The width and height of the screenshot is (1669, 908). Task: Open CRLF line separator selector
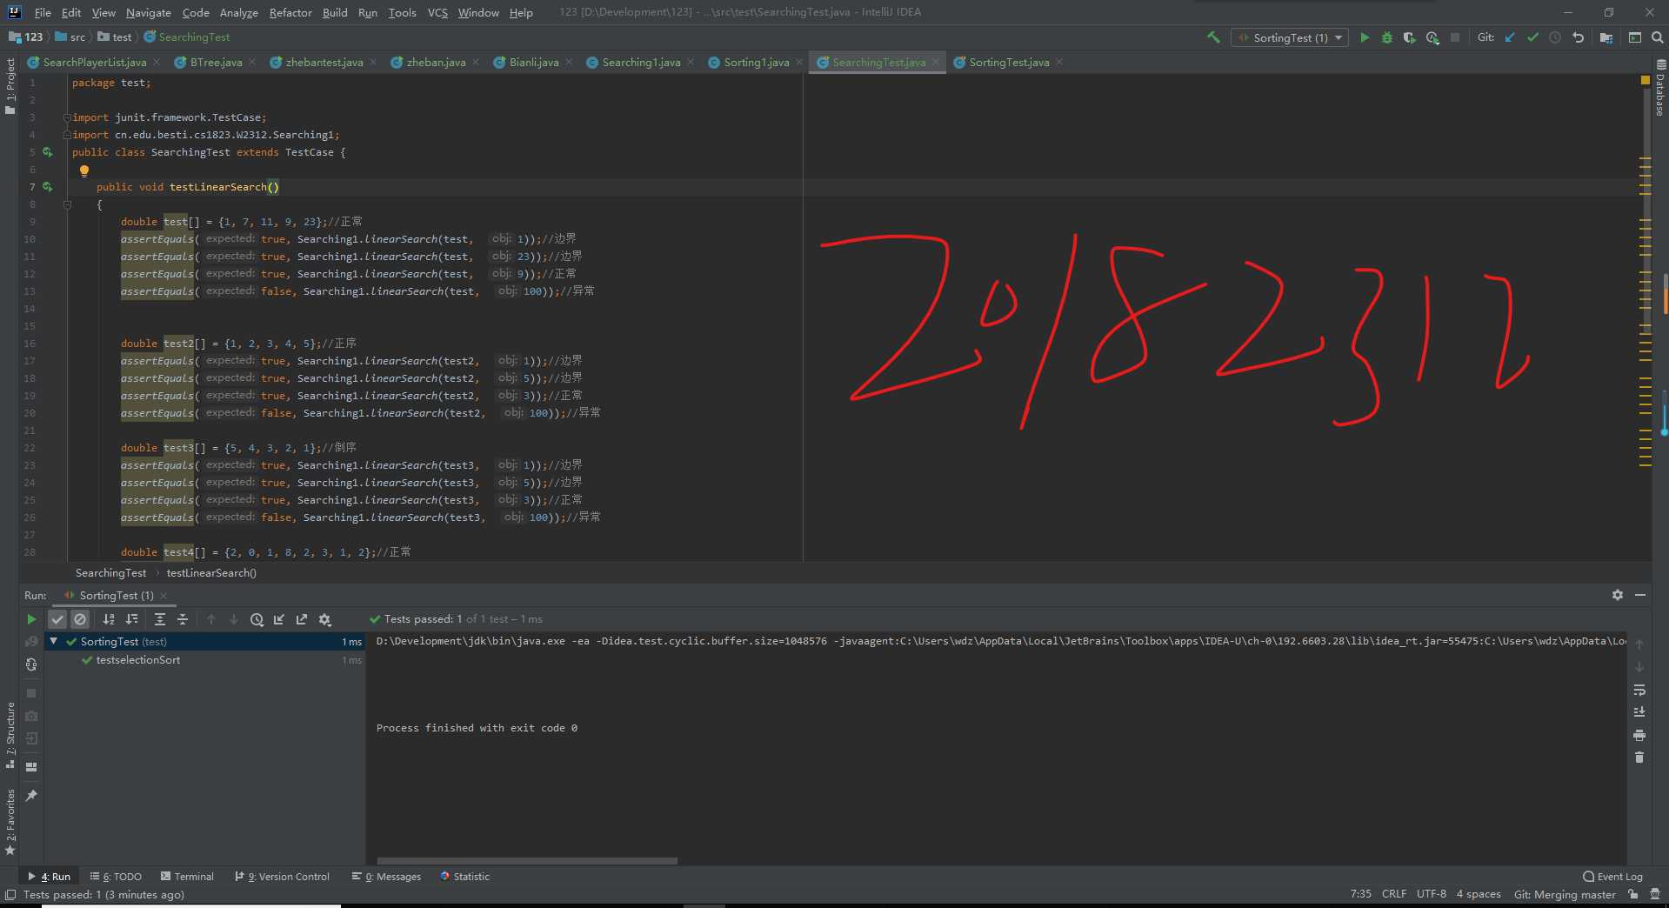pos(1393,894)
